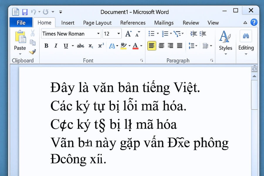Select center text alignment
264x176 pixels.
click(162, 45)
